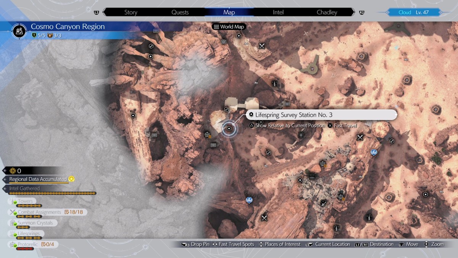Click summon crystal sanctuary marker below tooltip

point(302,135)
